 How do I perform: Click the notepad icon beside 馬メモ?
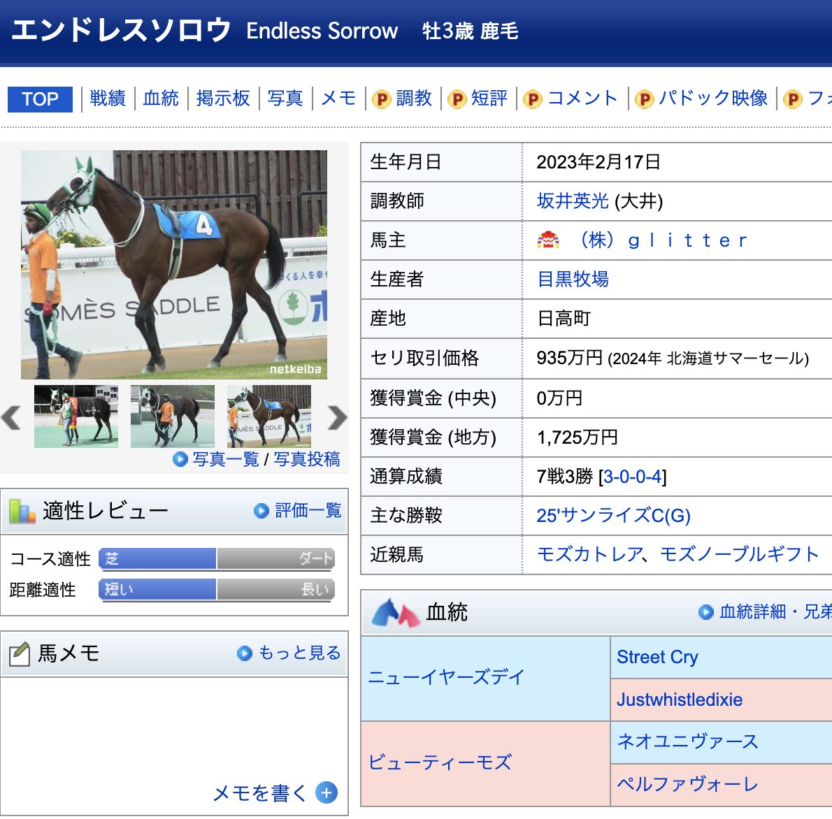click(x=20, y=654)
